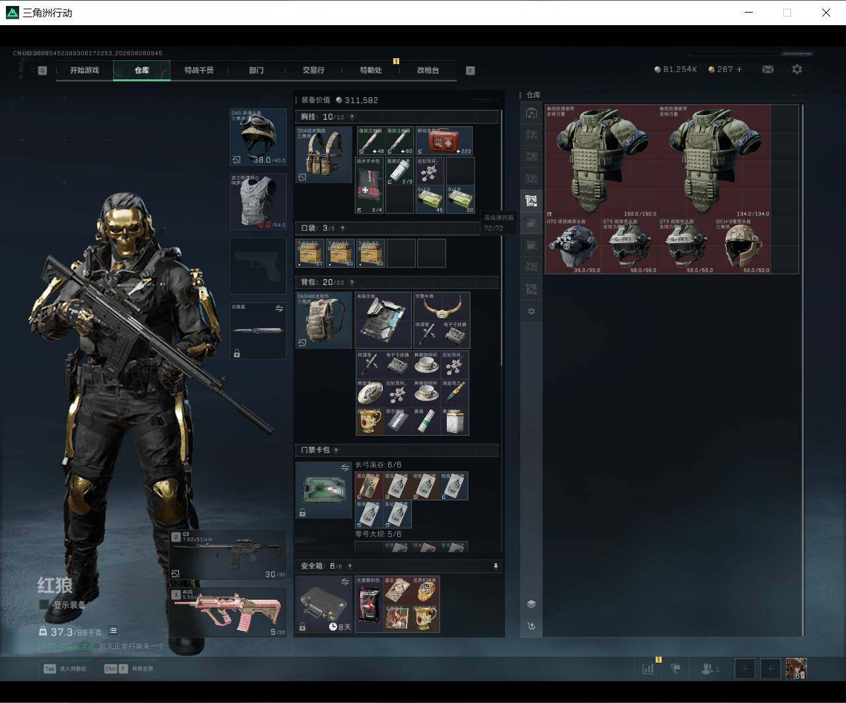This screenshot has width=846, height=703.
Task: Select the highlighted active warehouse page icon
Action: (x=531, y=200)
